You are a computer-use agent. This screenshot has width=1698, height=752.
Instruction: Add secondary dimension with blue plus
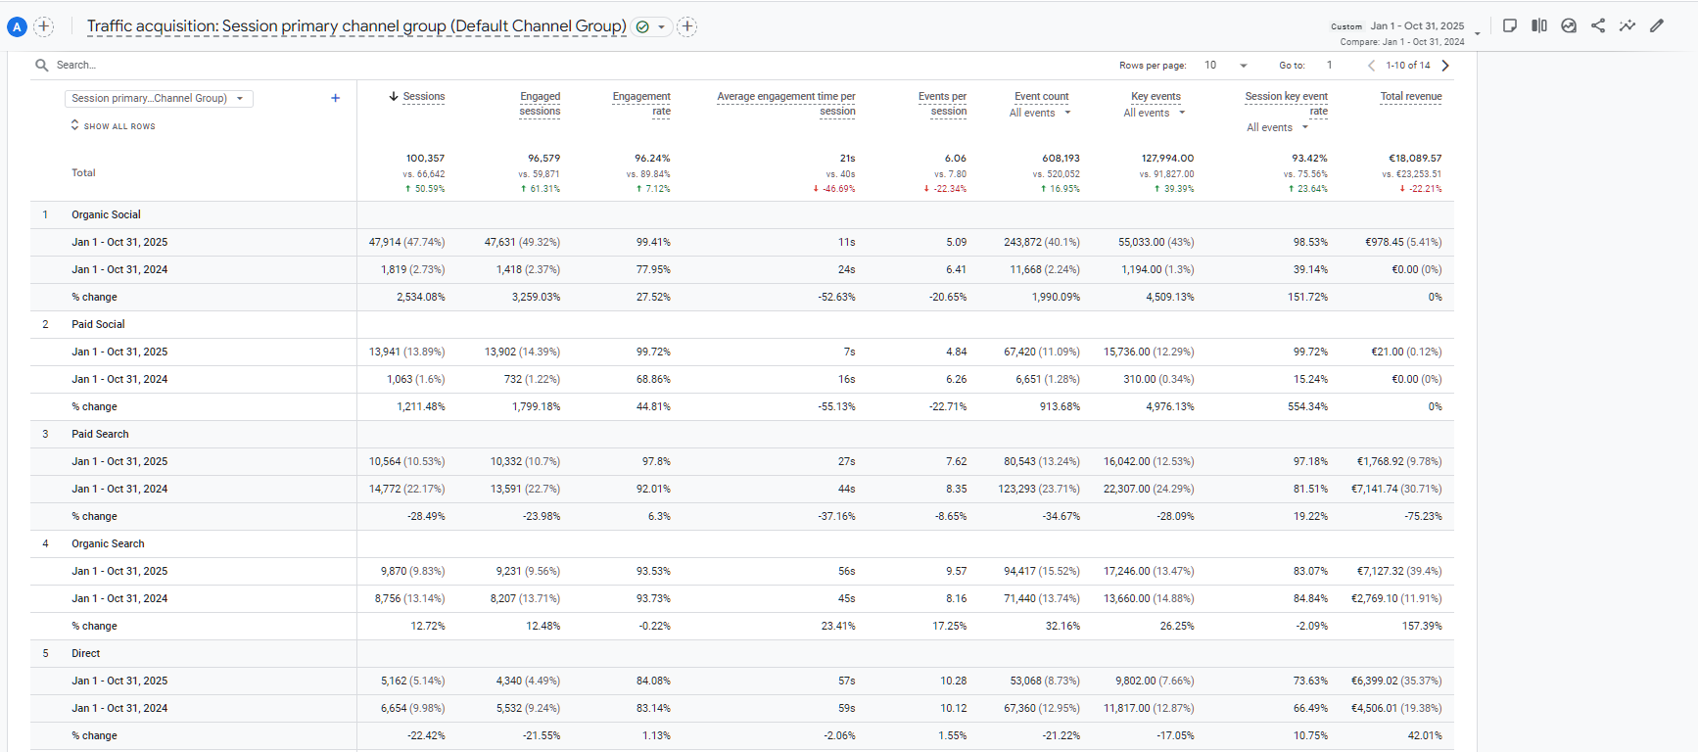point(335,98)
